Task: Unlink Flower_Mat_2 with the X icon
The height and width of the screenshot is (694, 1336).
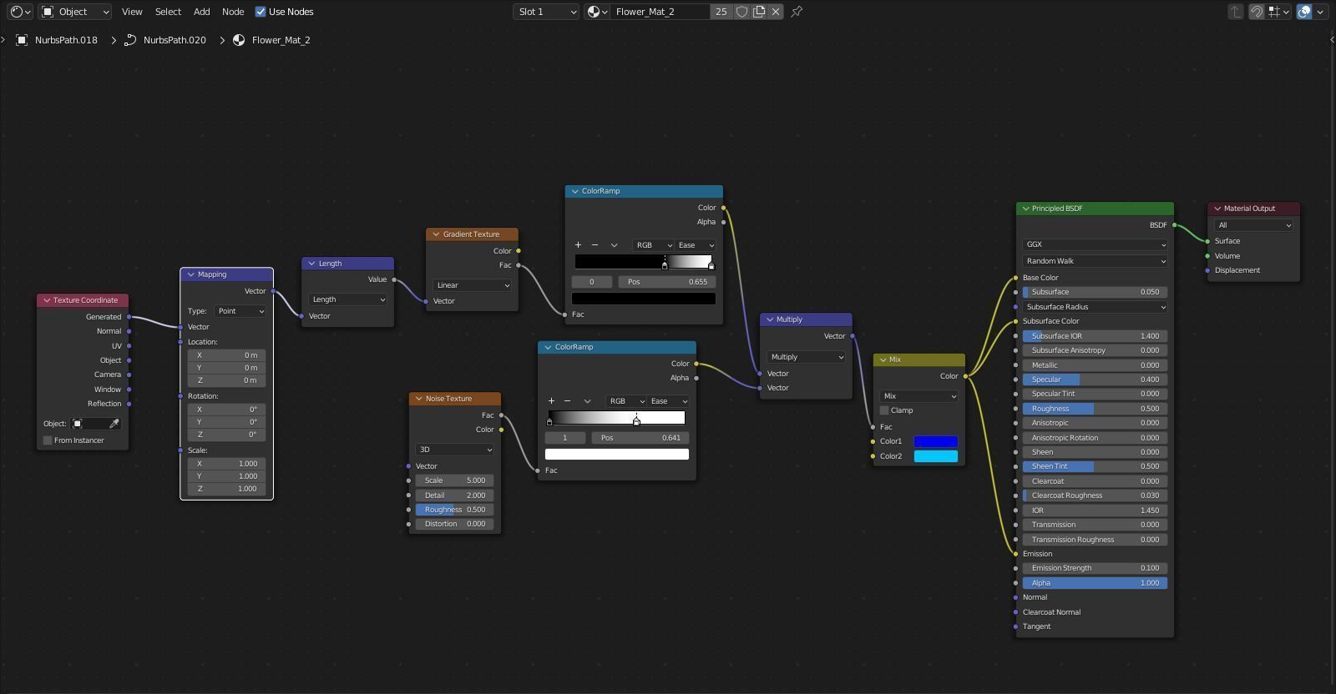Action: pos(776,12)
